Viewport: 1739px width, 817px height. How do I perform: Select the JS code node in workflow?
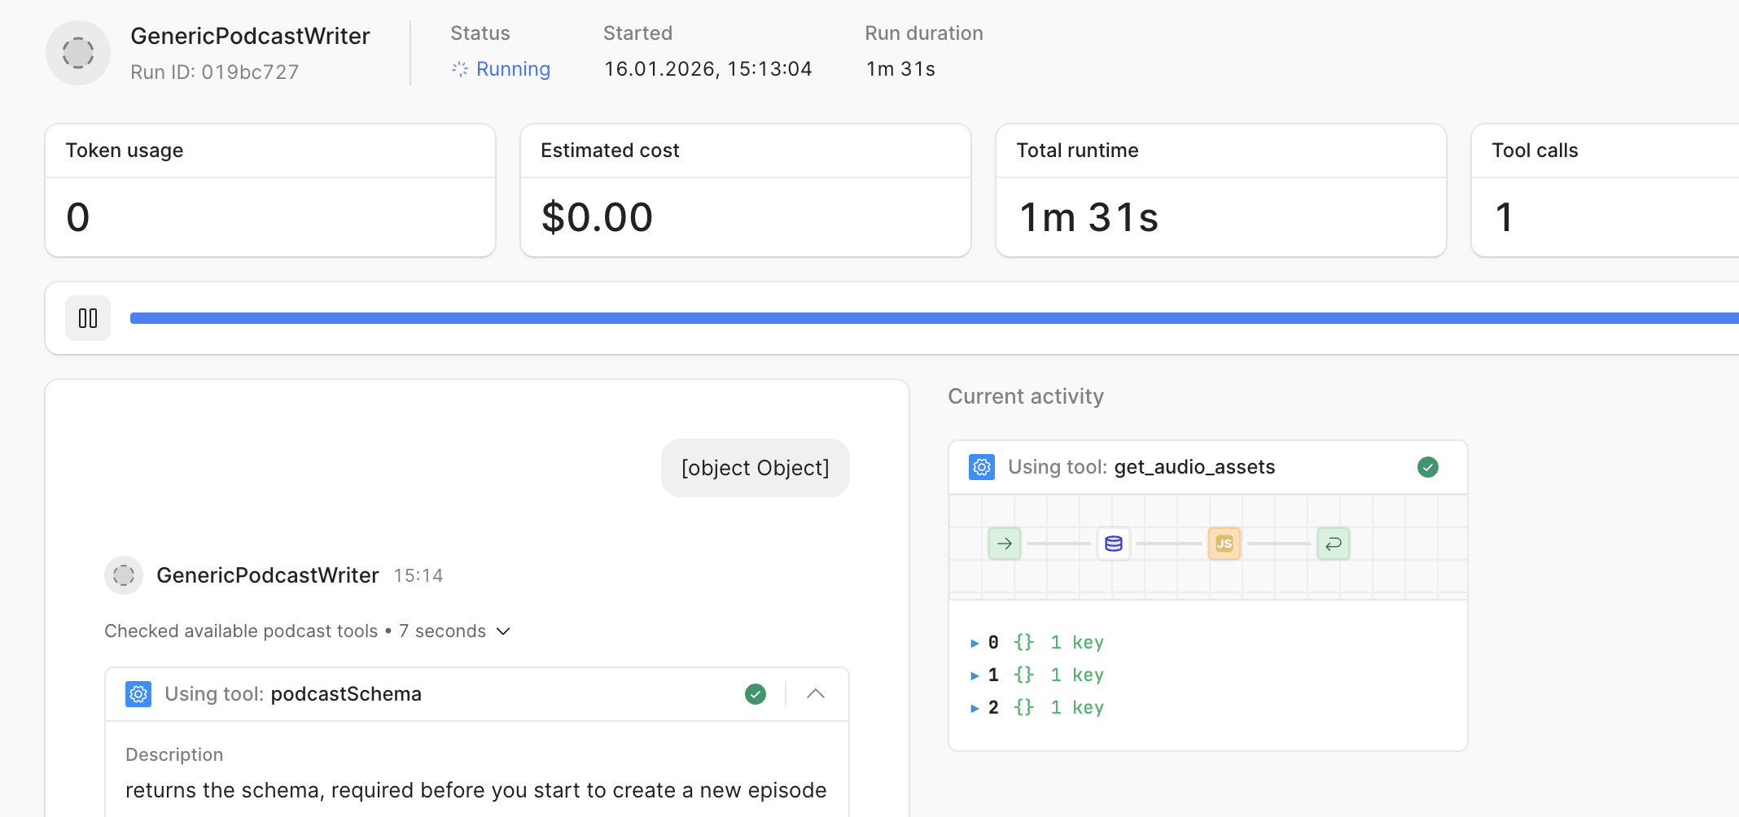(x=1224, y=544)
